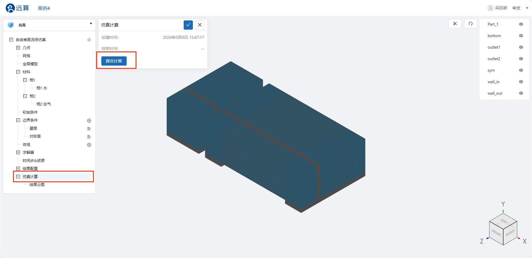Viewport: 532px width, 258px height.
Task: Add a new boundary condition plus icon
Action: [x=89, y=121]
